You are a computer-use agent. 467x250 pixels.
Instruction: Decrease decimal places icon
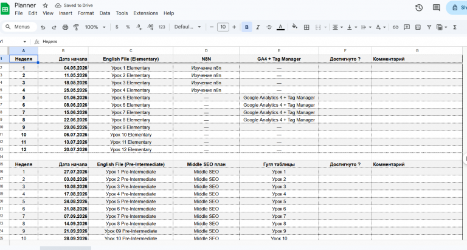tap(139, 27)
